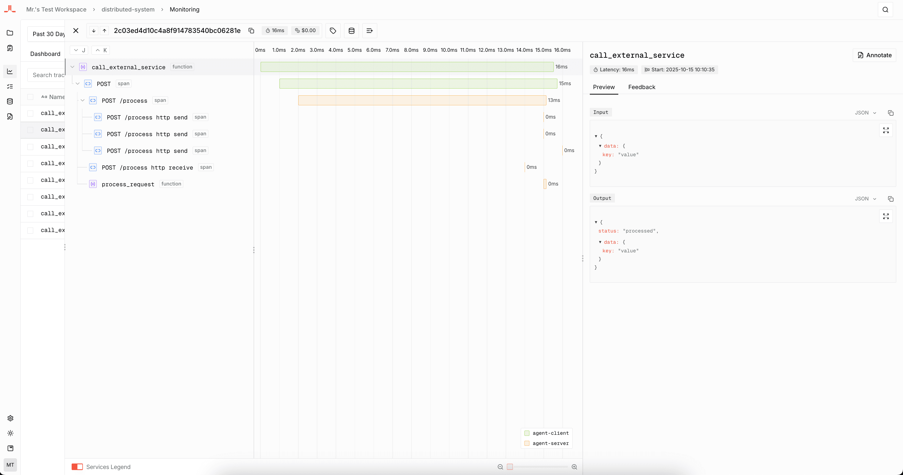The image size is (903, 475).
Task: Click the tag icon in trace toolbar
Action: click(333, 31)
